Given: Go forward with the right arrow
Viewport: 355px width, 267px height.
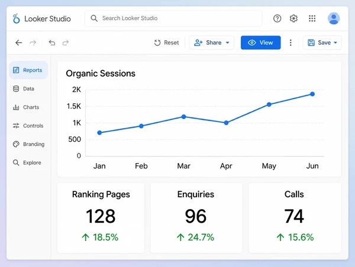Looking at the screenshot, I should [33, 43].
